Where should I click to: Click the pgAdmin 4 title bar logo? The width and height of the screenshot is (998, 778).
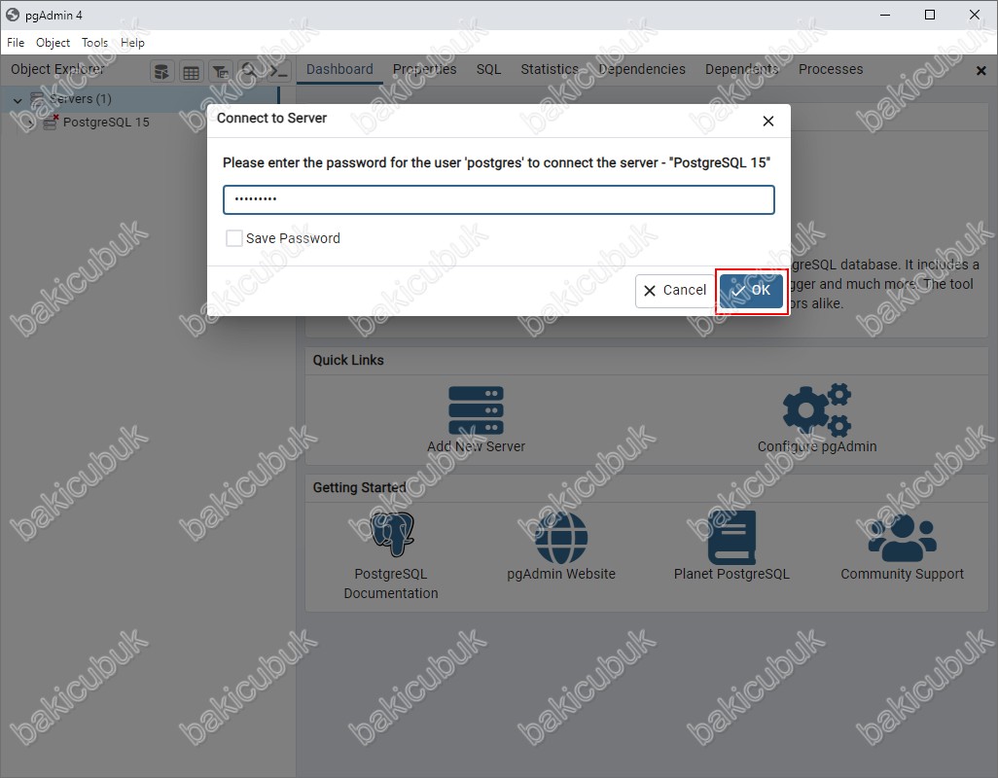click(x=13, y=15)
